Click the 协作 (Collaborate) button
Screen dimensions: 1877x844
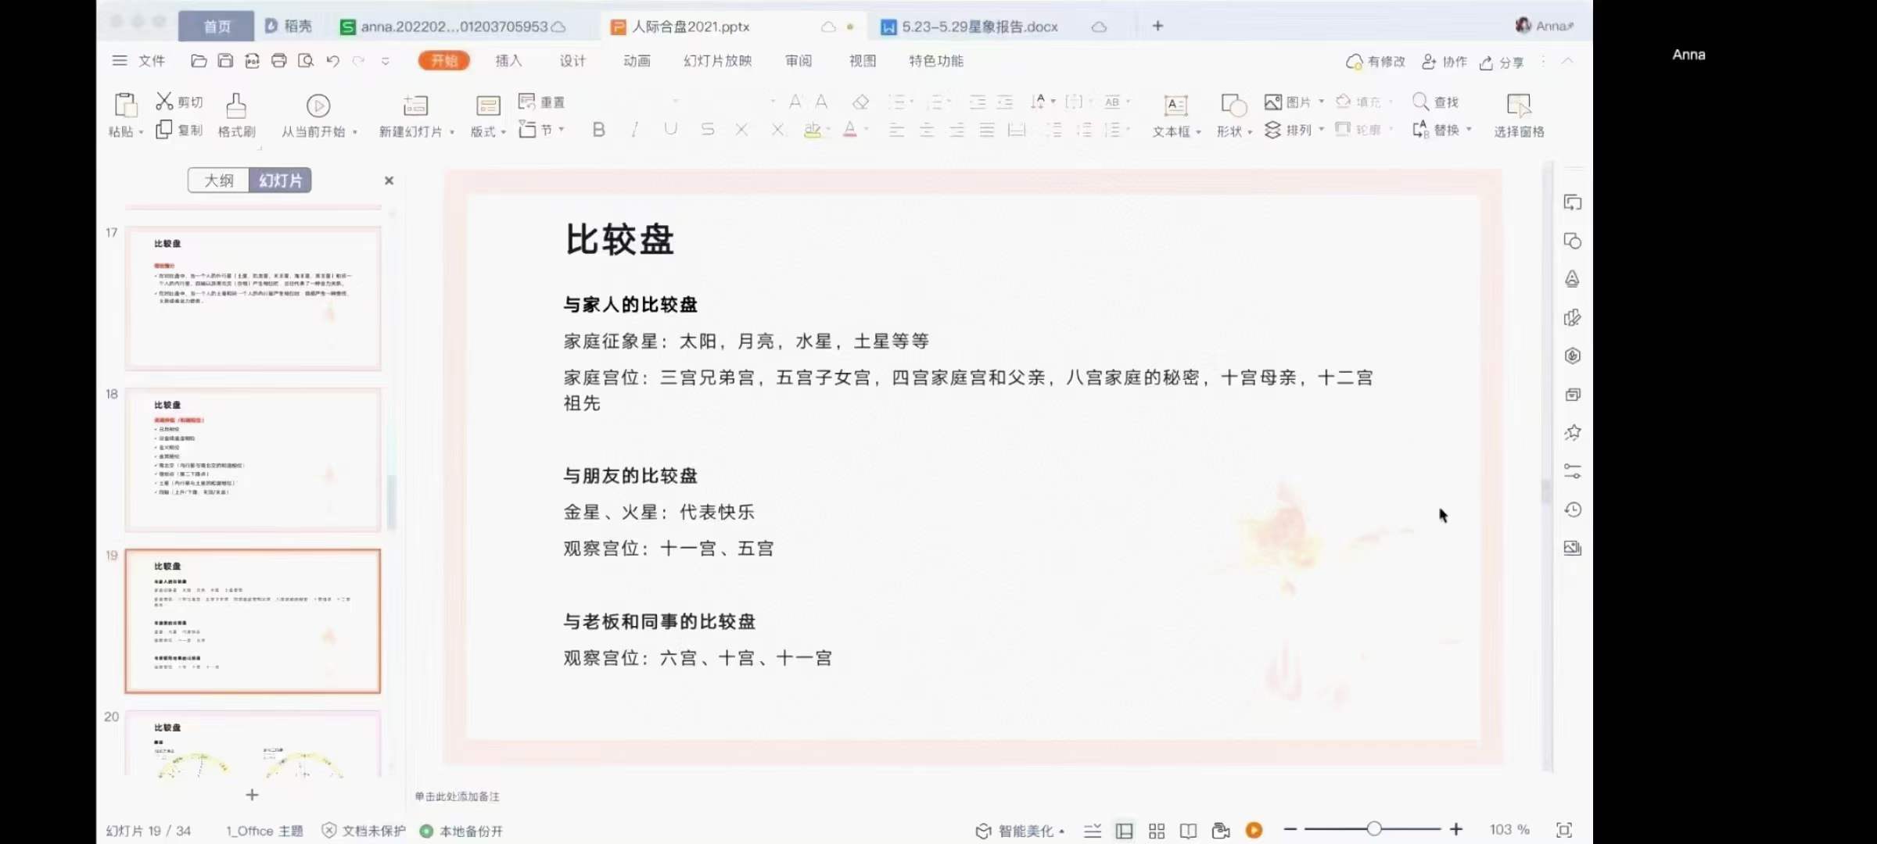pyautogui.click(x=1444, y=62)
